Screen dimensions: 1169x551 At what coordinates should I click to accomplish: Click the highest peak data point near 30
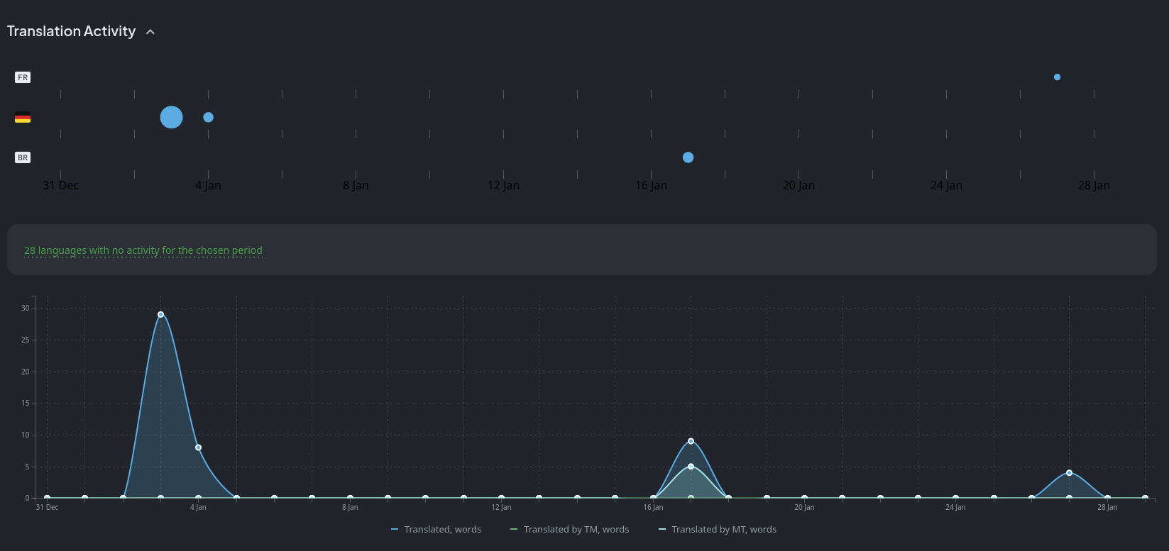(x=160, y=314)
